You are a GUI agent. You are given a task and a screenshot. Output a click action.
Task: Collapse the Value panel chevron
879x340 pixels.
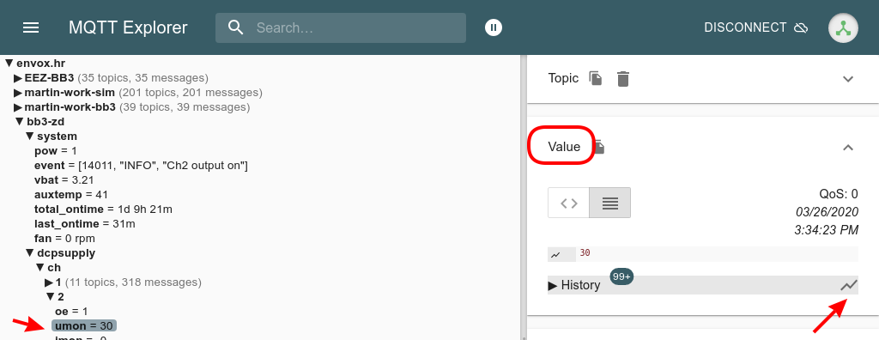click(848, 148)
